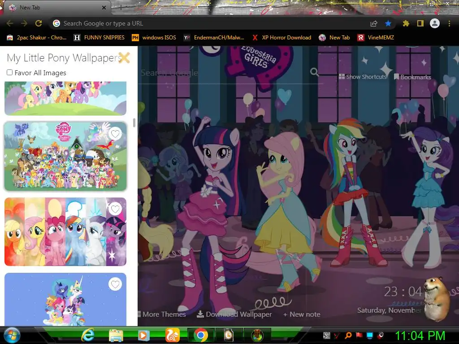The image size is (459, 344).
Task: Click the hamster desktop mascot
Action: [437, 299]
